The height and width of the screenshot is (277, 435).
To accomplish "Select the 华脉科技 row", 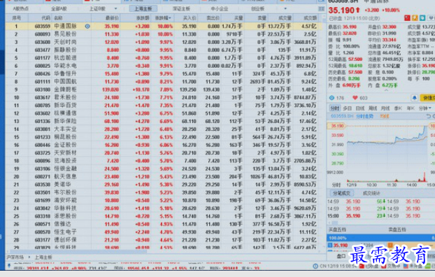I will [x=164, y=208].
